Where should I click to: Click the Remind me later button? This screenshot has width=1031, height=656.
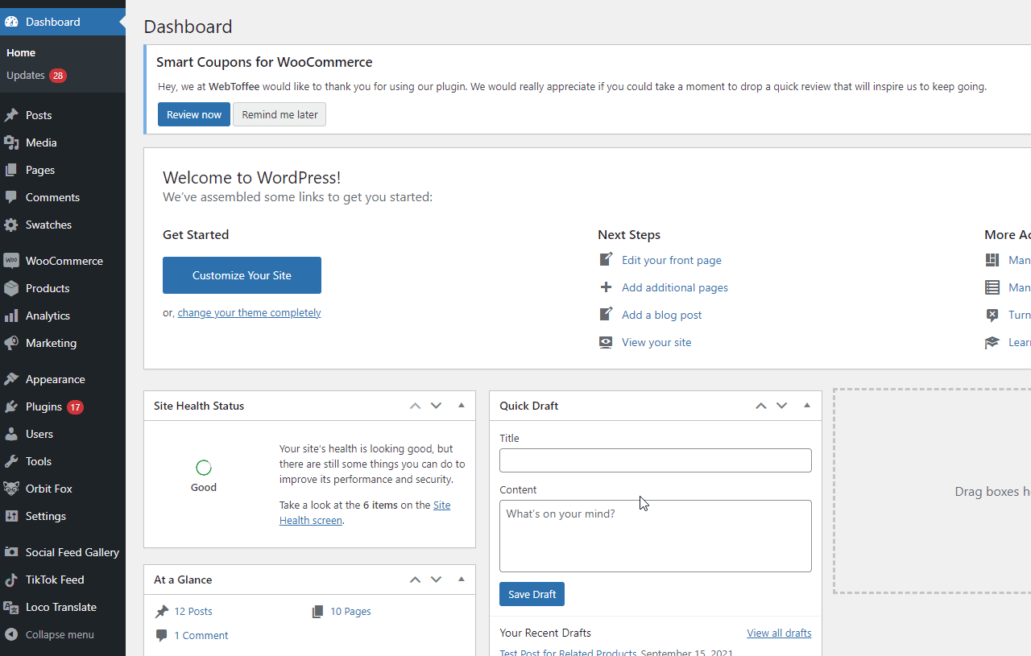pos(279,114)
